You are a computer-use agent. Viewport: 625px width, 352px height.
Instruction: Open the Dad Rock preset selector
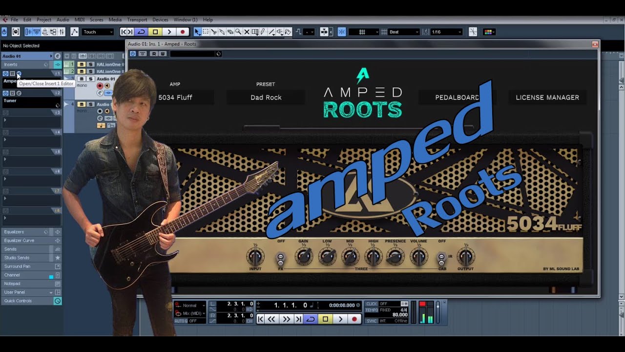point(266,97)
